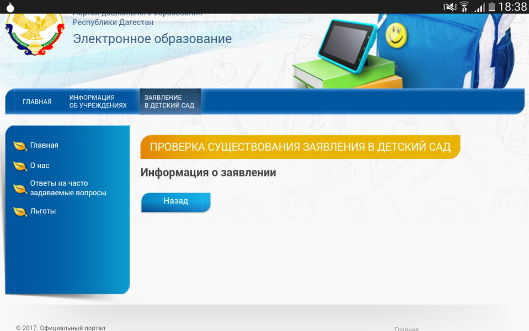Open Ответы на часто задаваемые вопросы
This screenshot has height=331, width=529.
pyautogui.click(x=68, y=188)
